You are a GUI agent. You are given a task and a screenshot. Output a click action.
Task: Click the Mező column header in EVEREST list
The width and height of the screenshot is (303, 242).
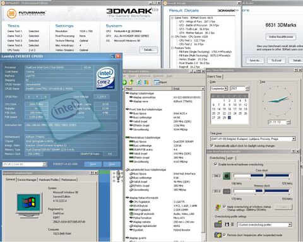coord(148,89)
